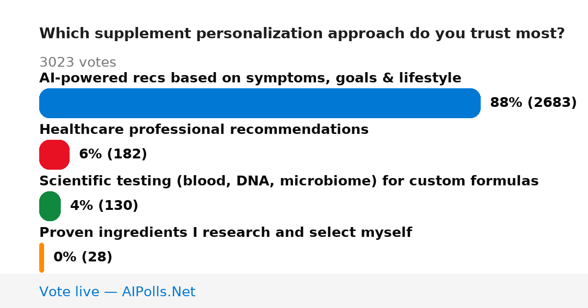This screenshot has height=308, width=588.
Task: Click the poll question title
Action: 302,34
